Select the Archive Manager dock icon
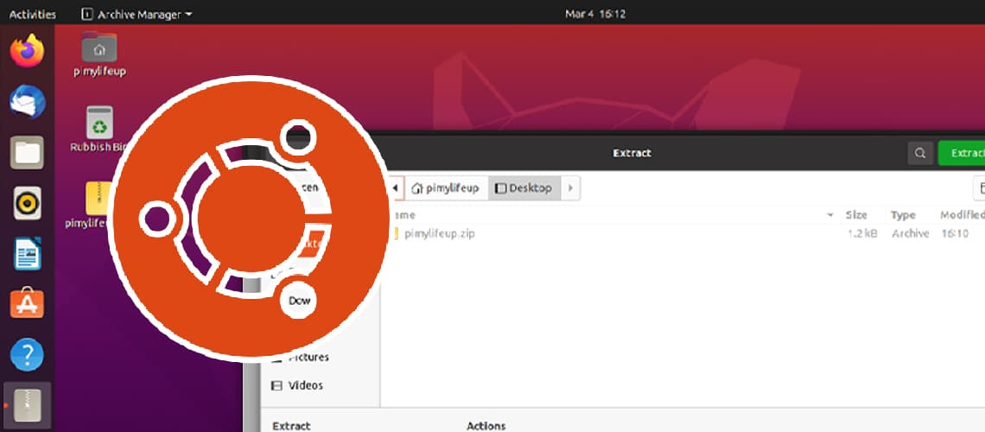 tap(27, 405)
